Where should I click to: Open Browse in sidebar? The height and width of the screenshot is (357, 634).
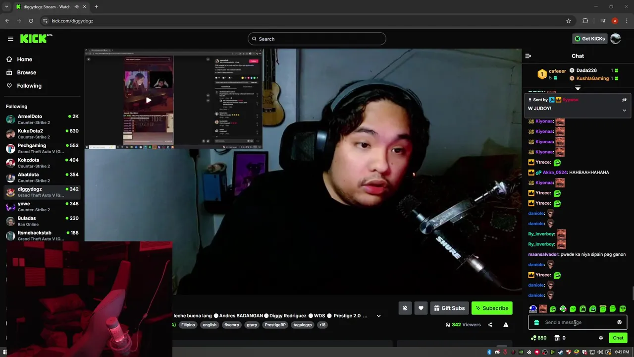[21, 72]
